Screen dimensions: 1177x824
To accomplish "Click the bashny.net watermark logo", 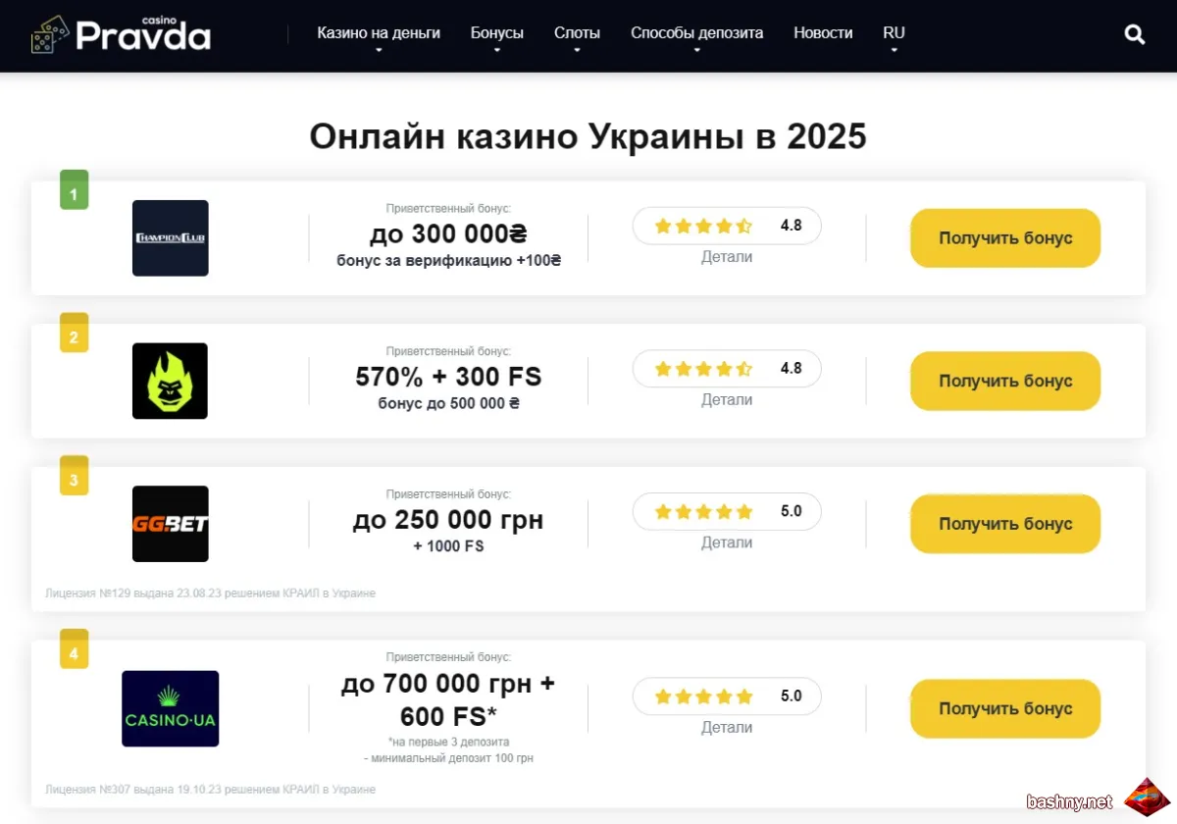I will point(1144,798).
